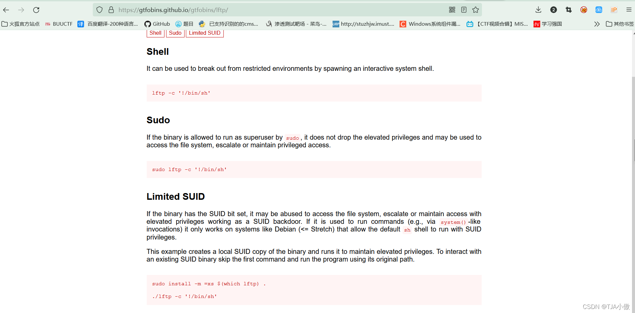This screenshot has height=313, width=635.
Task: Click the code sudo install -m =xs line
Action: 209,284
